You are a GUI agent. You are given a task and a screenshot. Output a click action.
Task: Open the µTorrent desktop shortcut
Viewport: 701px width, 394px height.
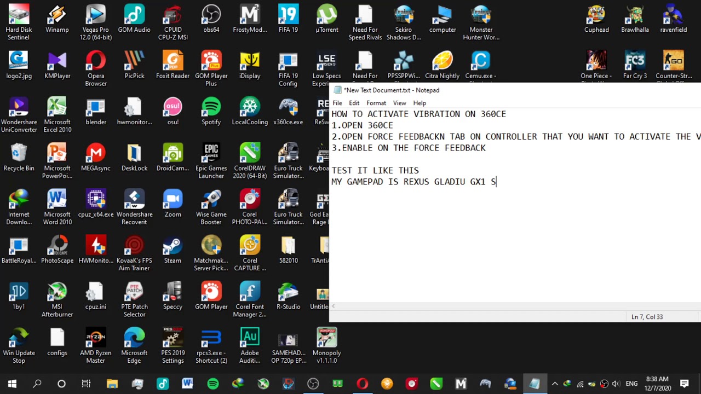(x=327, y=19)
